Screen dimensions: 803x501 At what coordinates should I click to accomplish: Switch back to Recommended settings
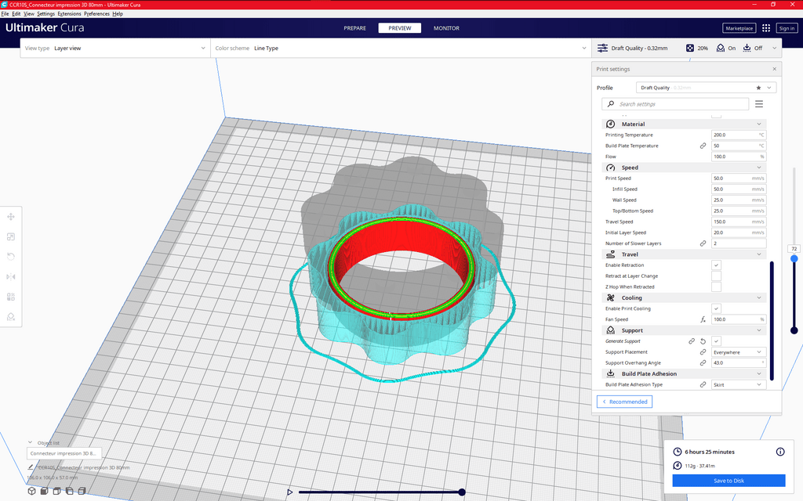(624, 402)
